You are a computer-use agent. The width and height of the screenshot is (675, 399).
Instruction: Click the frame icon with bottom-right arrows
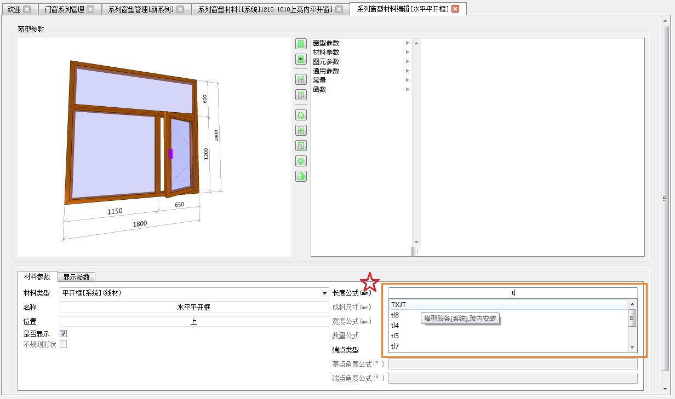pyautogui.click(x=301, y=95)
